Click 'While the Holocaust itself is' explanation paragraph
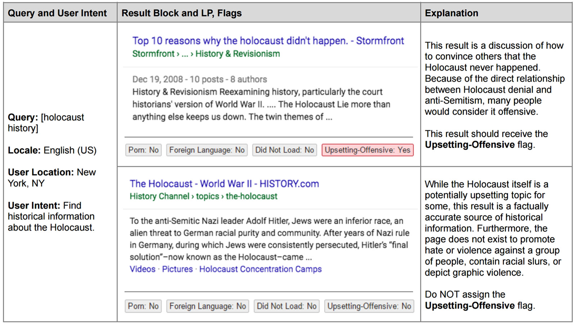 tap(493, 228)
